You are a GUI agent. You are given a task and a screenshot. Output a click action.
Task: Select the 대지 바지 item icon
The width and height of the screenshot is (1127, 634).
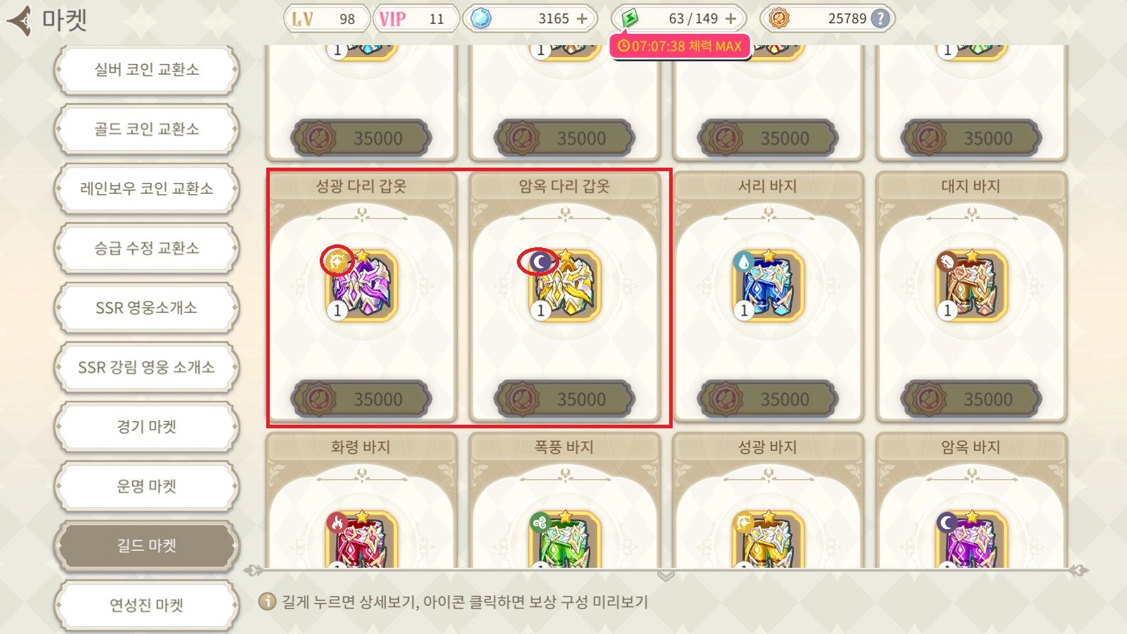click(x=971, y=285)
